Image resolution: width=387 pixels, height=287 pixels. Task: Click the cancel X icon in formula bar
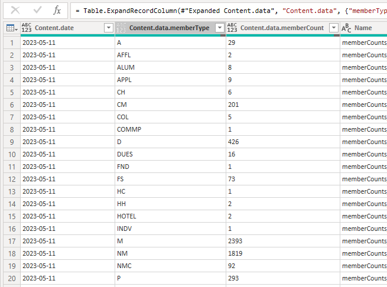pos(15,11)
